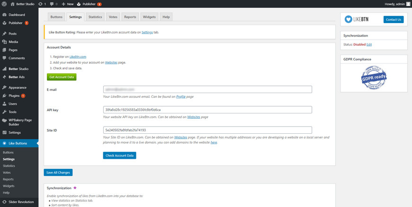Open the Statistics tab
The height and width of the screenshot is (207, 412).
tap(95, 17)
